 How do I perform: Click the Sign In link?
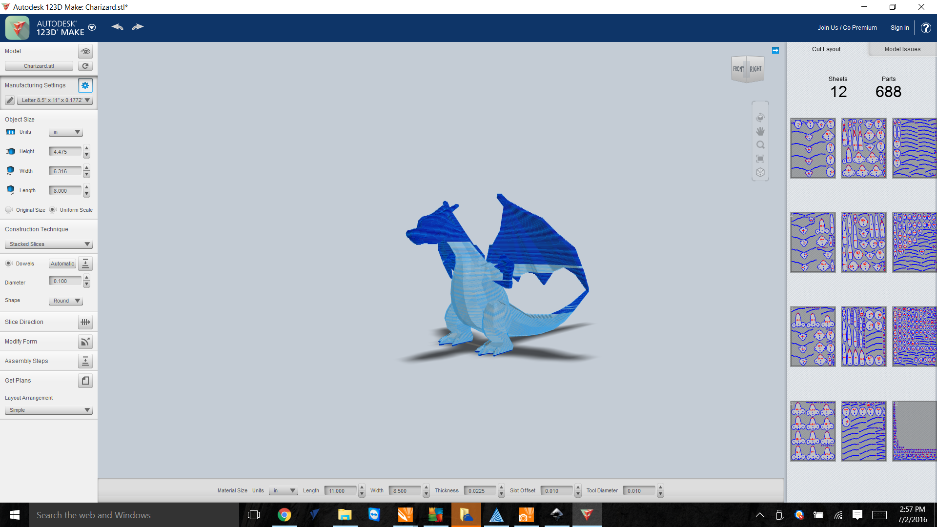[x=899, y=28]
